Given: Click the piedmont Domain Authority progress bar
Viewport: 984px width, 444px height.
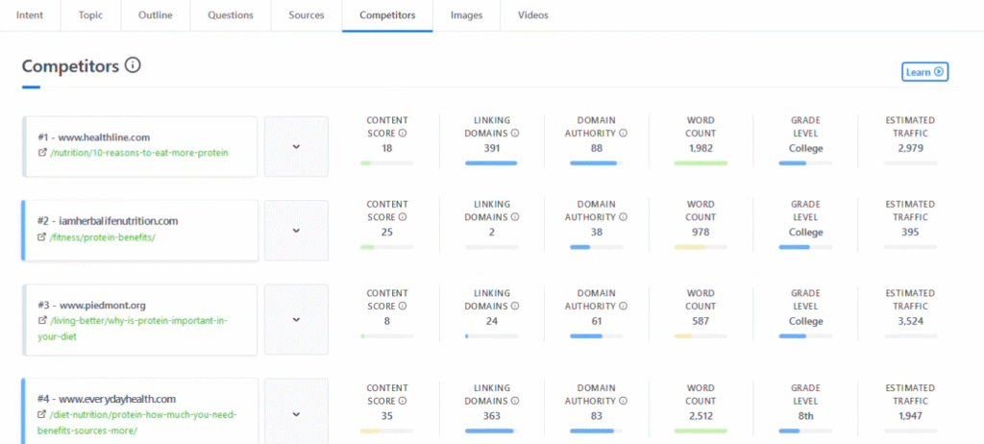Looking at the screenshot, I should [x=596, y=336].
